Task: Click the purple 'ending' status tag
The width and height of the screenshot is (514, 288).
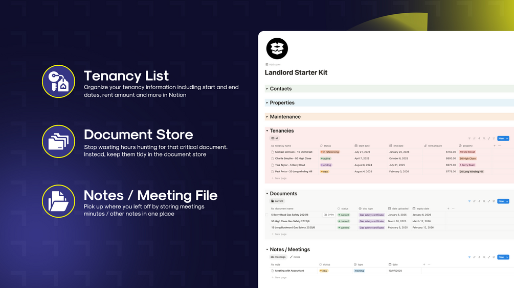Action: point(326,165)
